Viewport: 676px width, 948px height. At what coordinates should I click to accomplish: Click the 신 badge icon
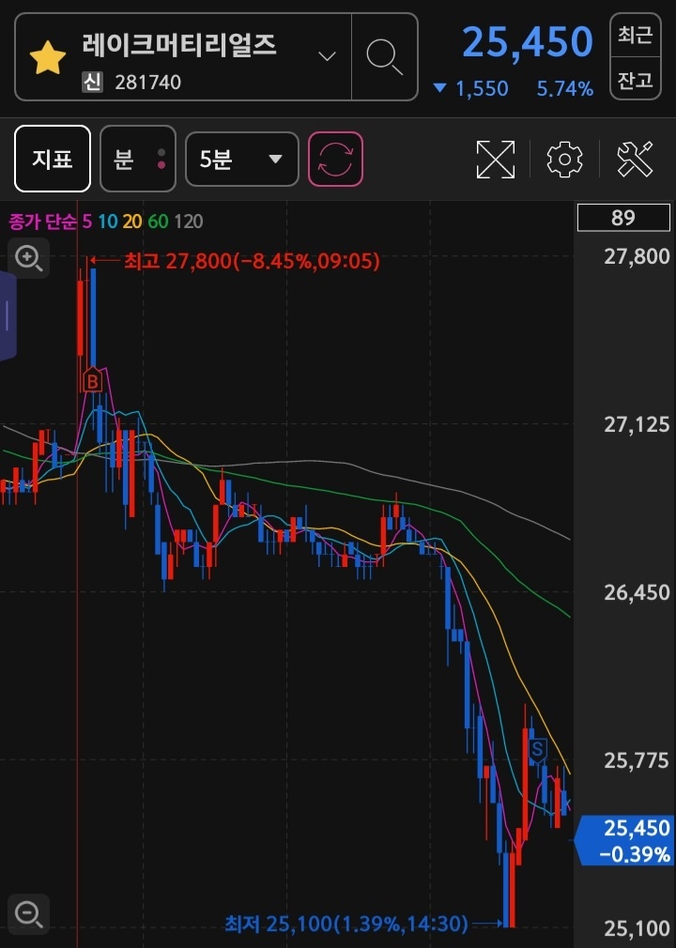coord(93,83)
